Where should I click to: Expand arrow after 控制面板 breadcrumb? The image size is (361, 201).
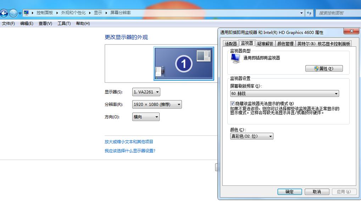(x=57, y=13)
